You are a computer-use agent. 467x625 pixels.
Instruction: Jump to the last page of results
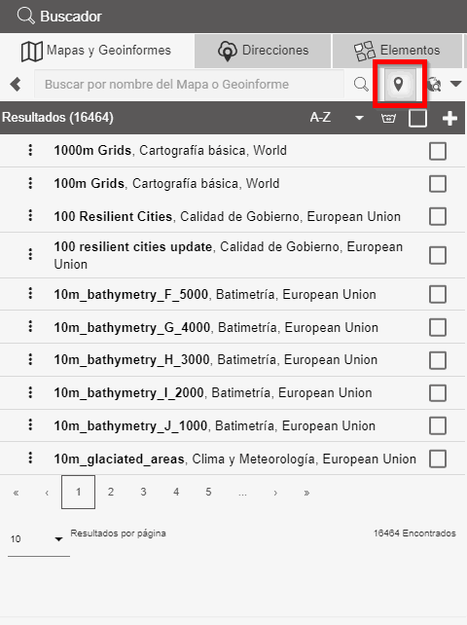click(306, 493)
